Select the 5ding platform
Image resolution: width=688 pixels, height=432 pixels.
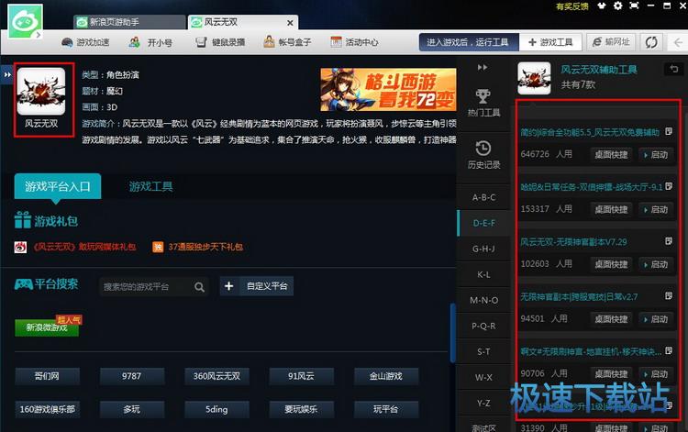[x=216, y=409]
